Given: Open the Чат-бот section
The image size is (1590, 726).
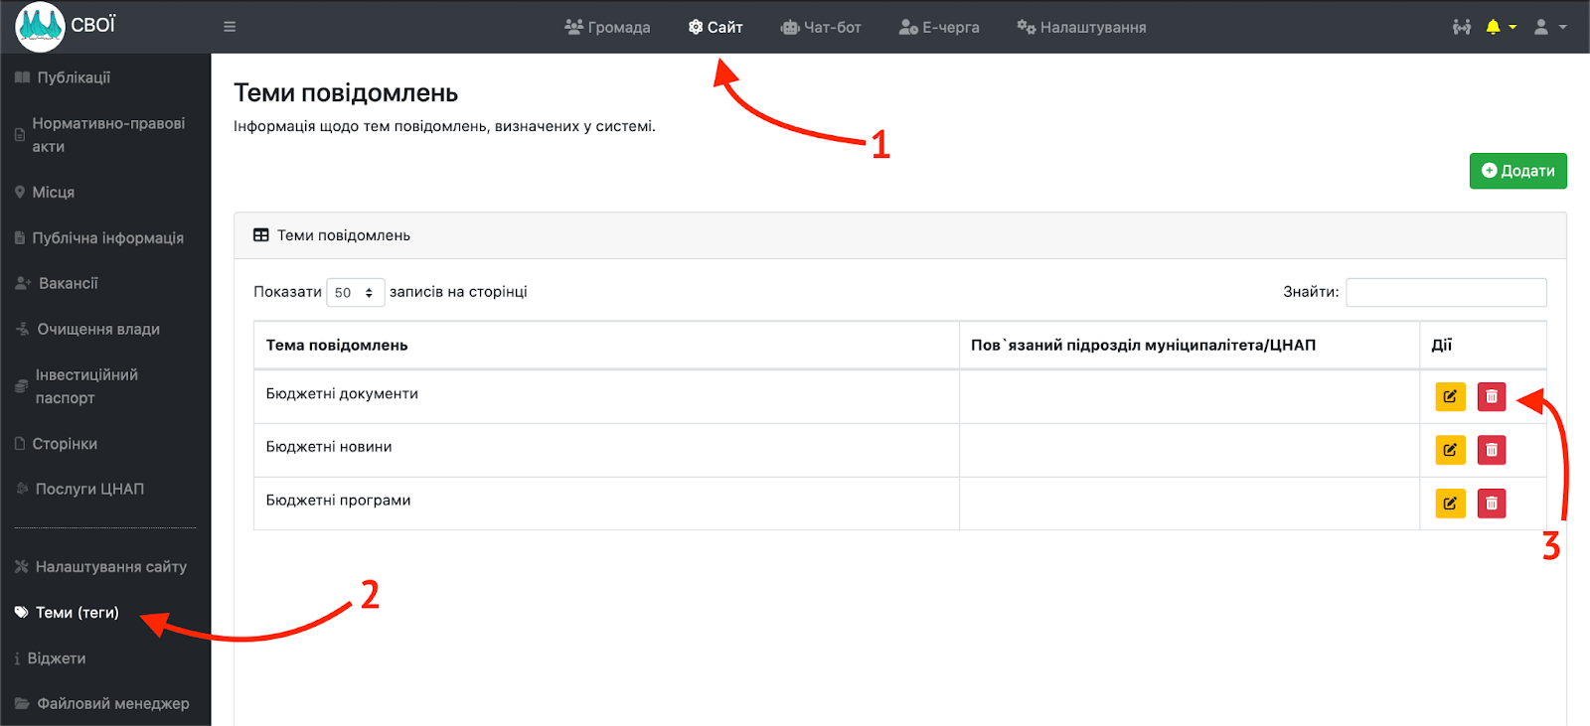Looking at the screenshot, I should tap(821, 27).
